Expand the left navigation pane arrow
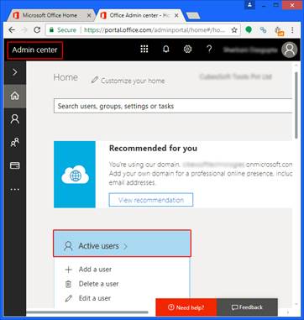The height and width of the screenshot is (320, 304). [15, 72]
